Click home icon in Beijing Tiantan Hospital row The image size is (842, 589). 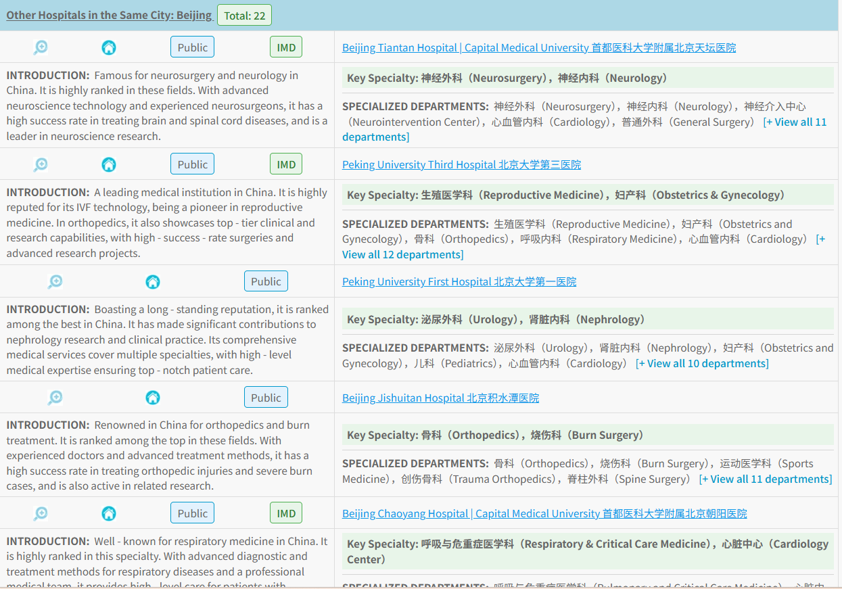click(x=109, y=47)
